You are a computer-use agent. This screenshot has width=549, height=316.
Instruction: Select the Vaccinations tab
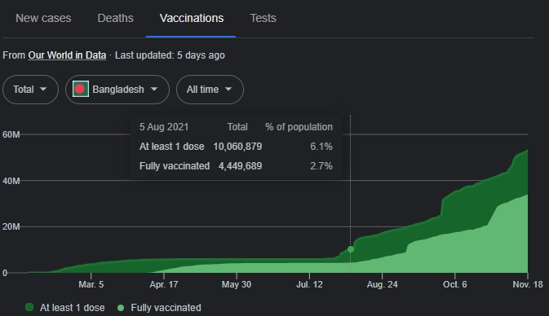point(192,18)
